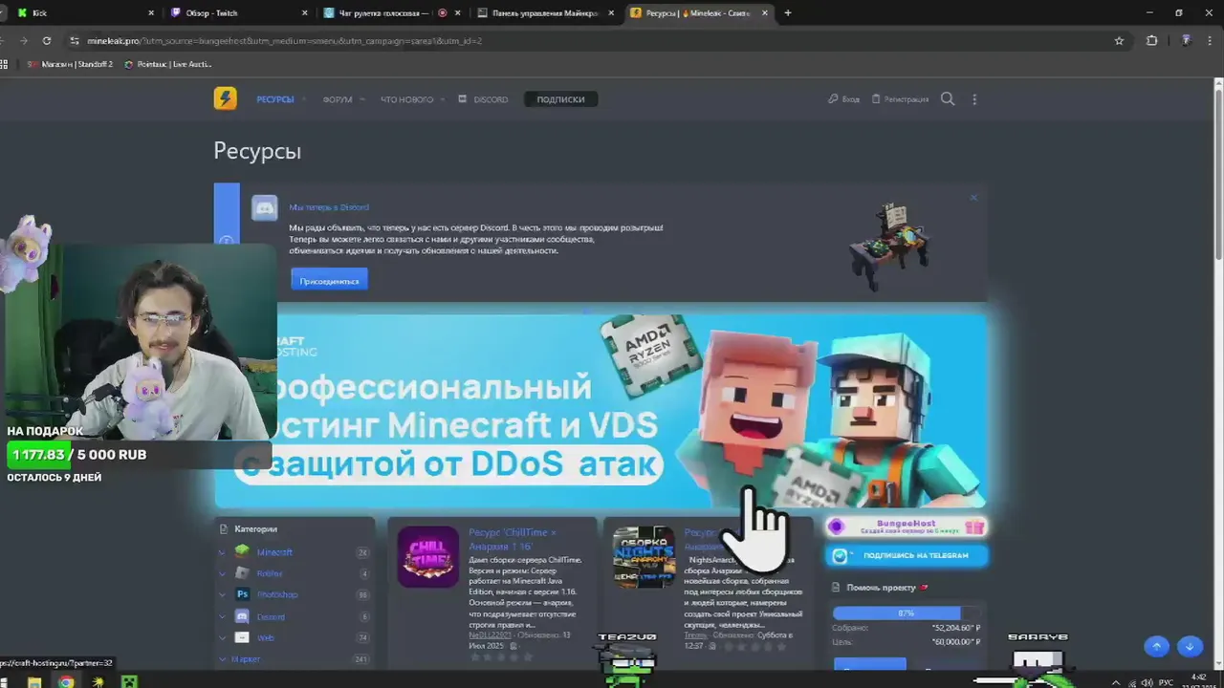The height and width of the screenshot is (688, 1224).
Task: Click the Мы теперь в Discord heading
Action: [x=329, y=207]
